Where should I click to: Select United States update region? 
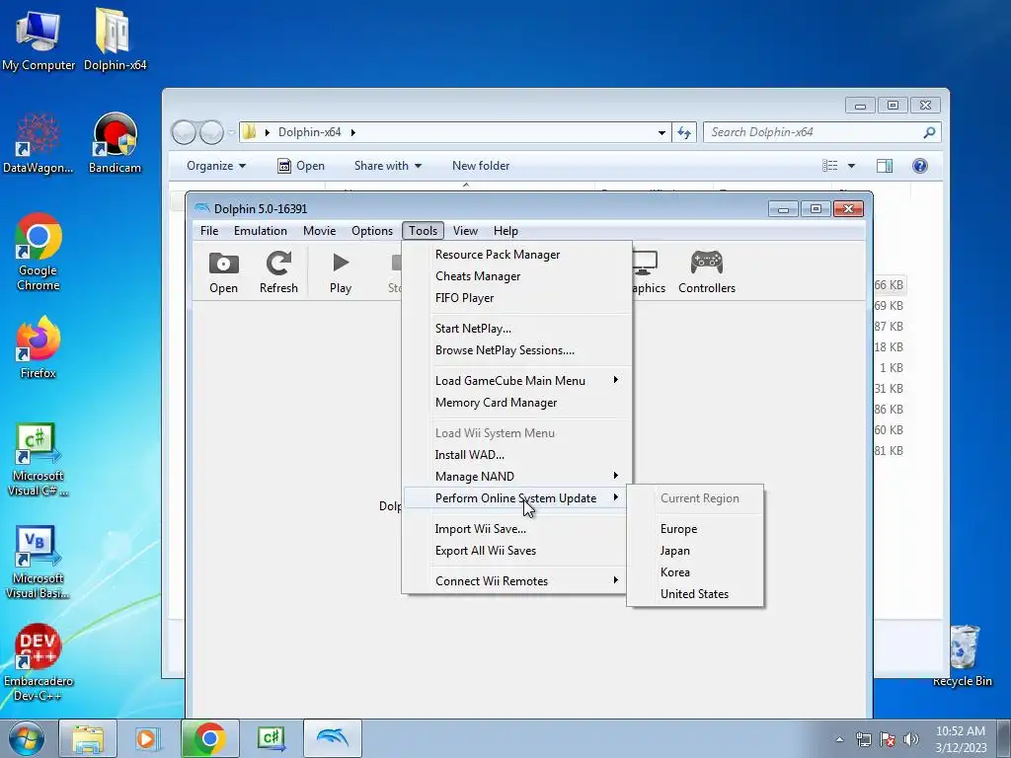(695, 593)
